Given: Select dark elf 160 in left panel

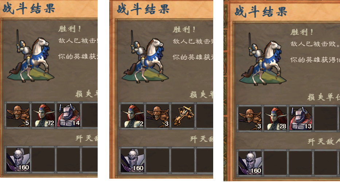Looking at the screenshot, I should point(18,160).
